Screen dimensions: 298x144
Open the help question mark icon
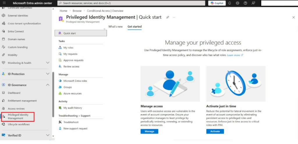coord(245,3)
